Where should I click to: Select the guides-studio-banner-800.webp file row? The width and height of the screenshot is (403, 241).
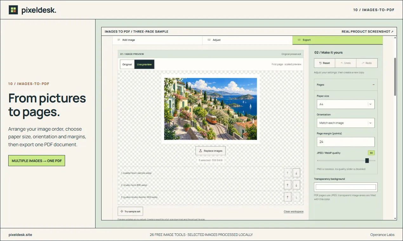pyautogui.click(x=210, y=197)
